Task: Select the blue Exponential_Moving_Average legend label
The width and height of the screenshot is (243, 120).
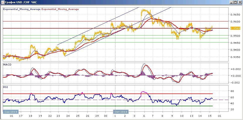Action: point(22,9)
